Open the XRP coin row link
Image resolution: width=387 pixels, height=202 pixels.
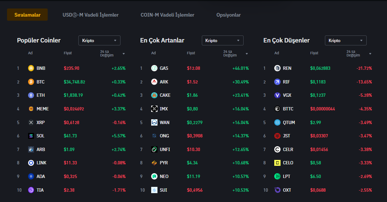click(x=41, y=122)
